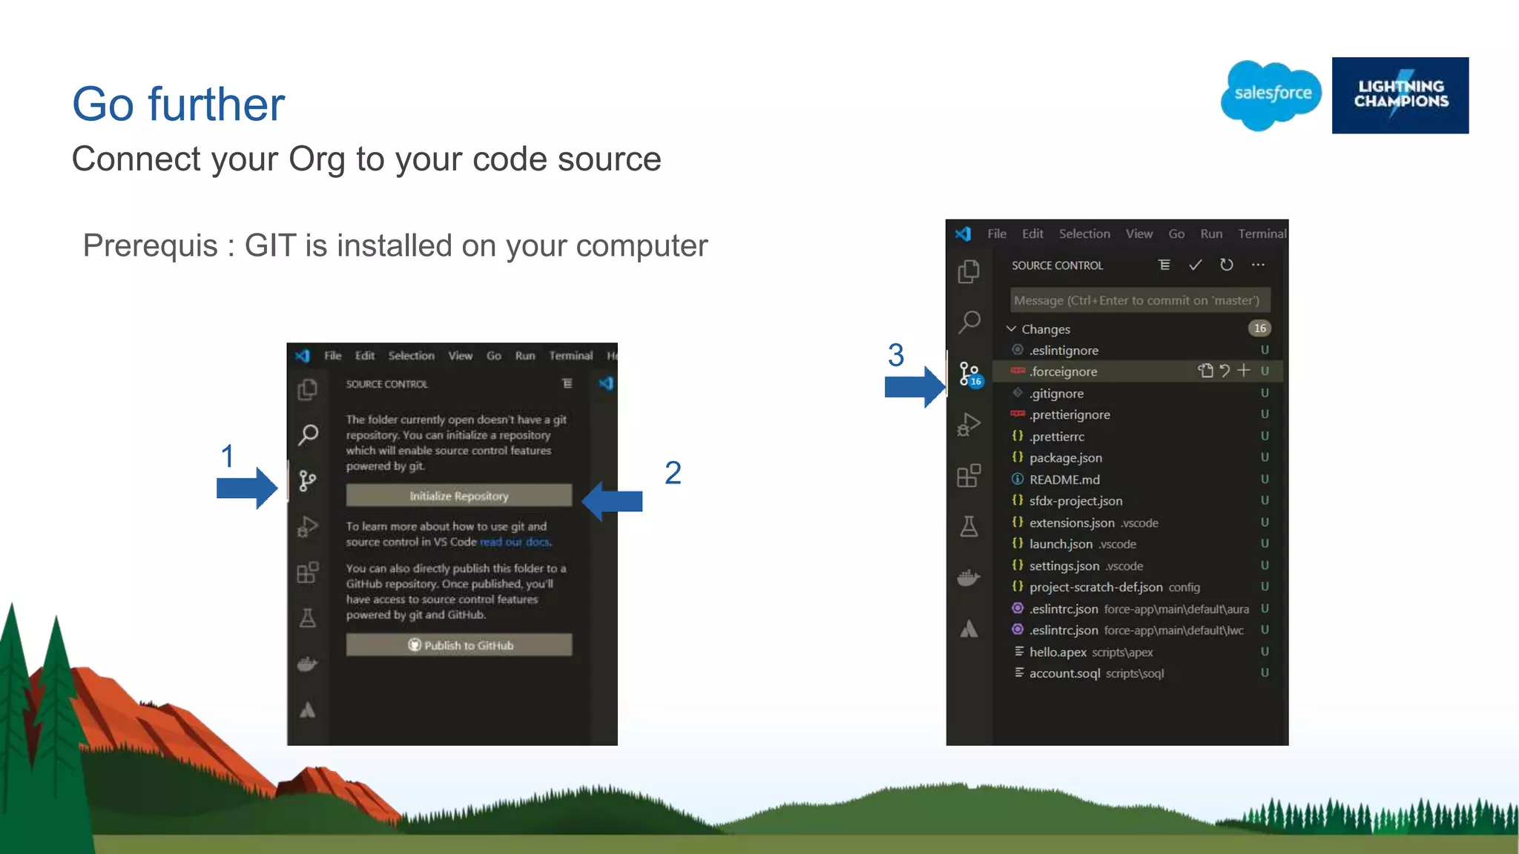Click commit checkmark in Source Control header

pyautogui.click(x=1195, y=265)
